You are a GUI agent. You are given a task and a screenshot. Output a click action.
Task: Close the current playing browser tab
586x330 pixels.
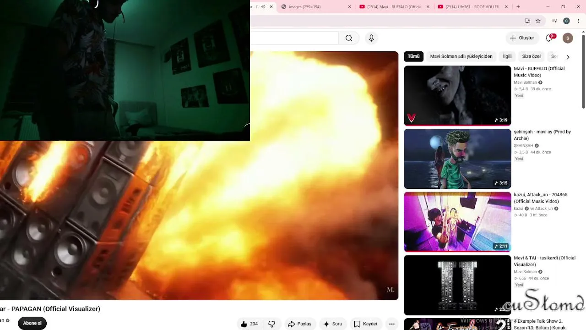271,7
